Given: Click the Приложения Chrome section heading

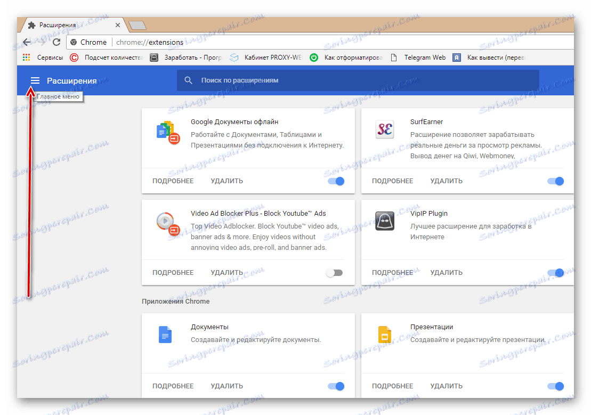Looking at the screenshot, I should point(176,301).
